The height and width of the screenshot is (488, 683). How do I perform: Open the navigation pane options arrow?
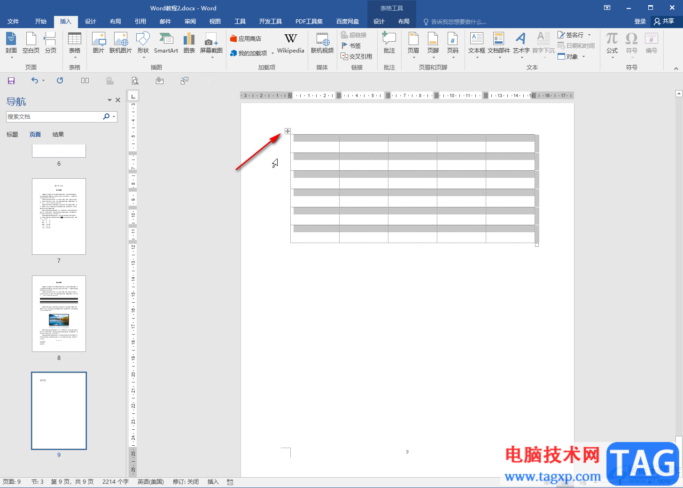109,100
